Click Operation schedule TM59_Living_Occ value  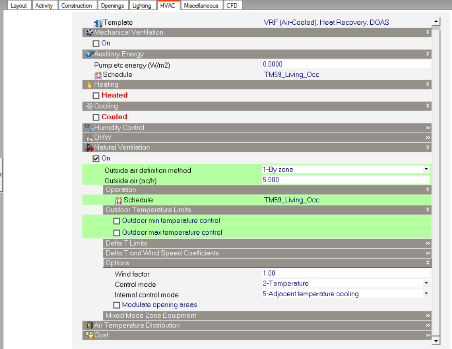pos(292,200)
